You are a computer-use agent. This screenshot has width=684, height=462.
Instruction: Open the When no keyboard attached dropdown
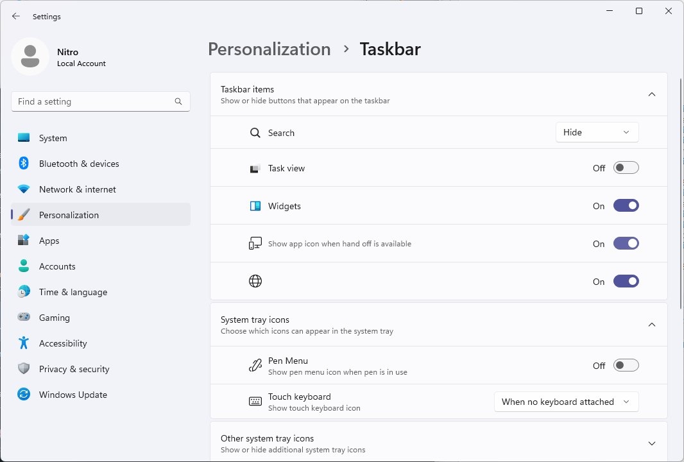tap(566, 402)
